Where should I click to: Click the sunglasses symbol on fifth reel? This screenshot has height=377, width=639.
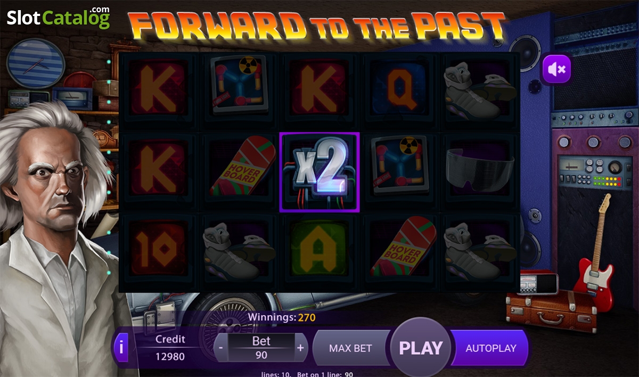pyautogui.click(x=481, y=170)
